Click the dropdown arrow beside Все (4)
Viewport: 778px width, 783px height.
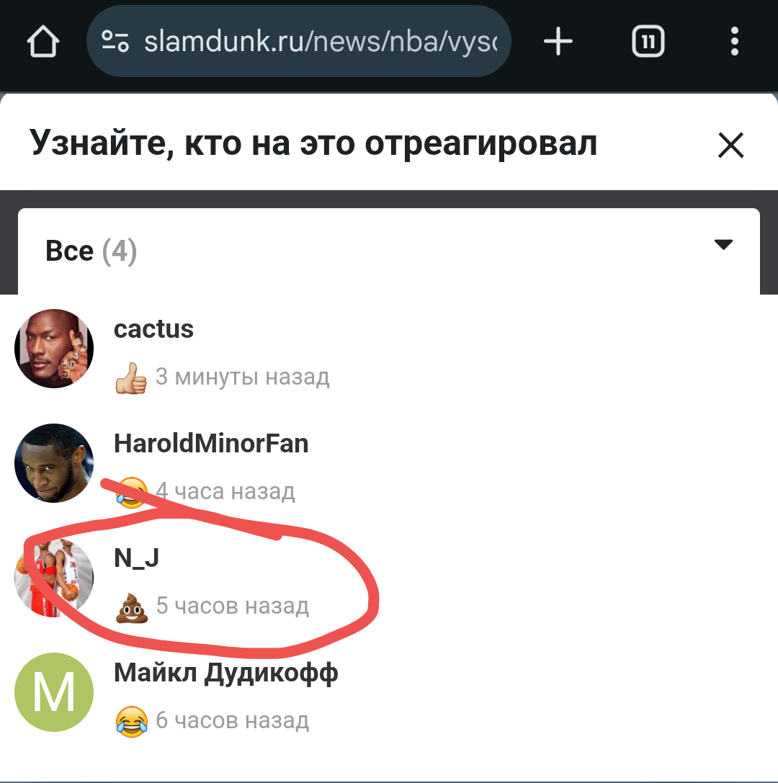[x=723, y=244]
